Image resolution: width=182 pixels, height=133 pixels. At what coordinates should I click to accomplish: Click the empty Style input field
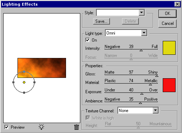pos(118,12)
